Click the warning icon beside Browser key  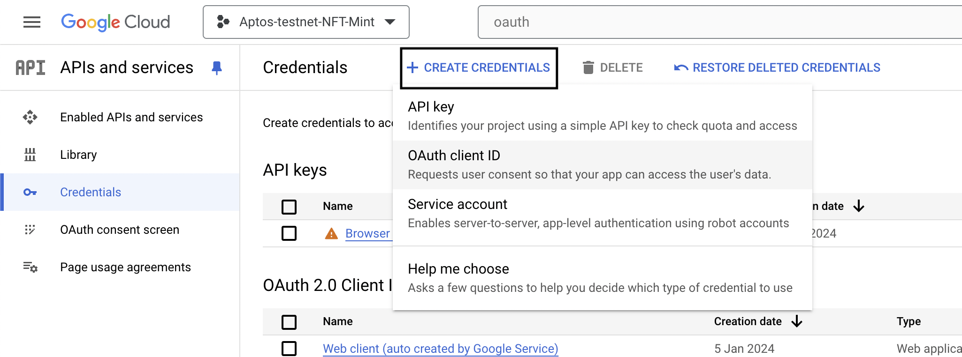[331, 233]
